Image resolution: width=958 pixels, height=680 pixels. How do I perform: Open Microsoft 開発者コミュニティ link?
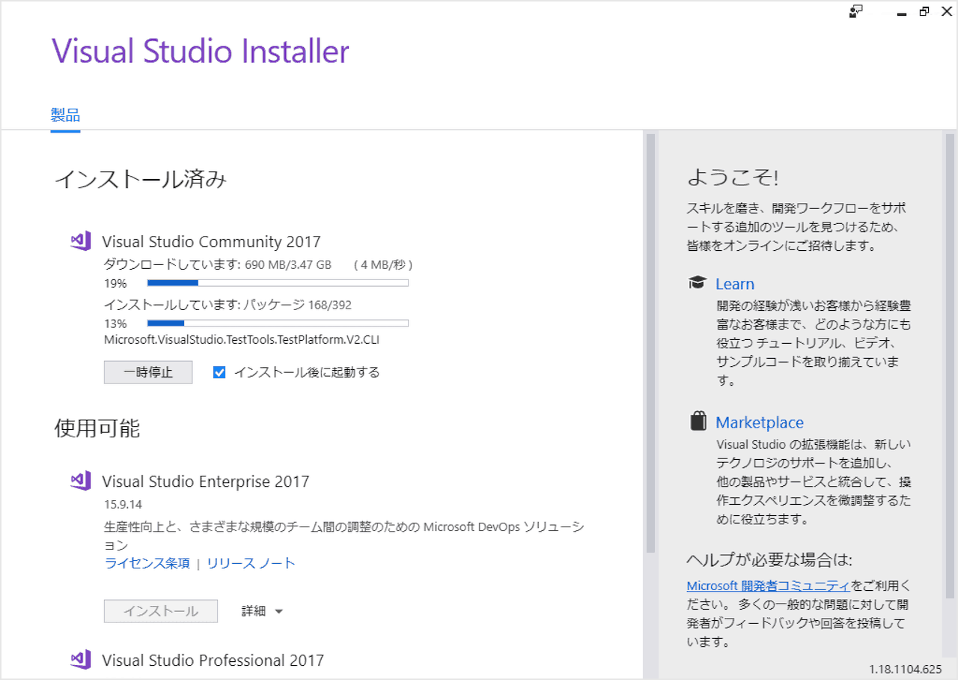(x=768, y=586)
